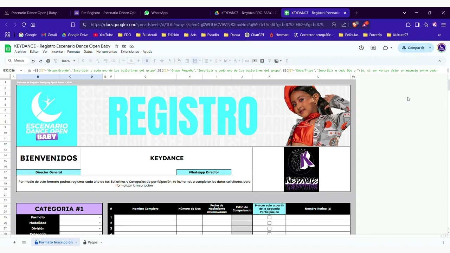Open the text color picker
The width and height of the screenshot is (450, 253).
tap(169, 61)
